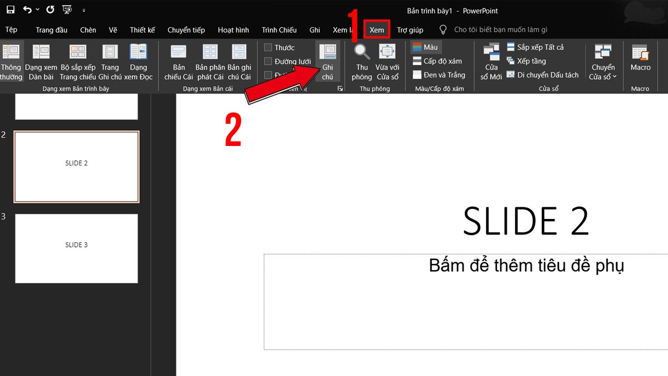Image resolution: width=668 pixels, height=376 pixels.
Task: Select the Xem ribbon tab
Action: 377,30
